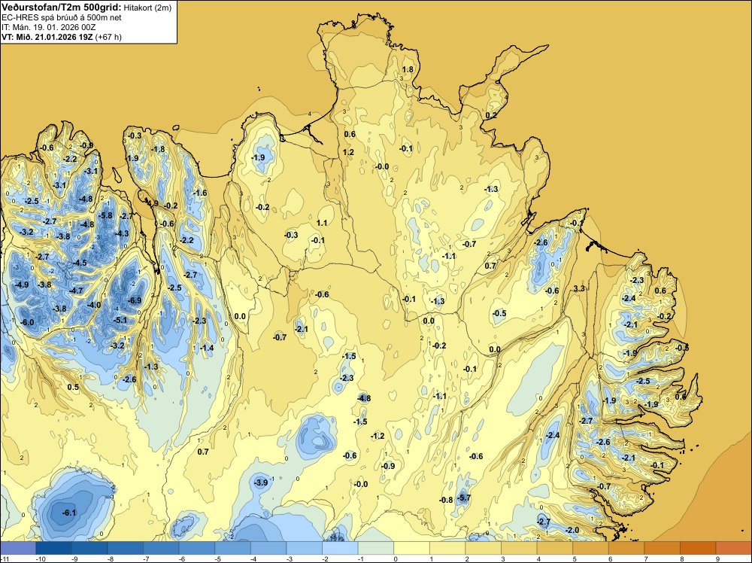
Task: Click the -5.1 temperature value
Action: [120, 320]
